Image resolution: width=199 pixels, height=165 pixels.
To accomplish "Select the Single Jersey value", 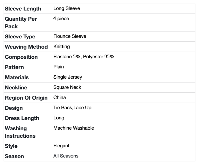I will tap(67, 77).
